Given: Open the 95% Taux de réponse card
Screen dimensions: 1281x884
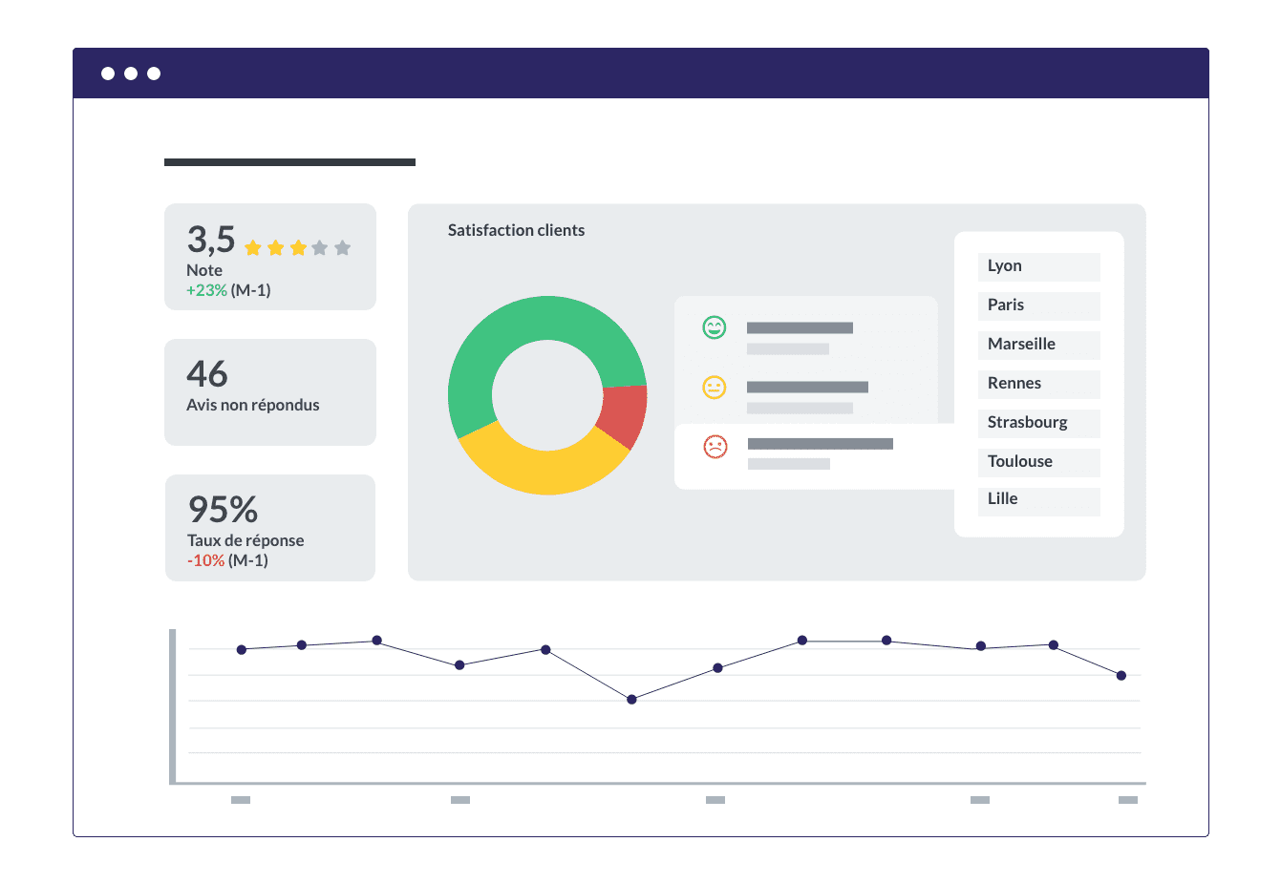Looking at the screenshot, I should pyautogui.click(x=270, y=528).
